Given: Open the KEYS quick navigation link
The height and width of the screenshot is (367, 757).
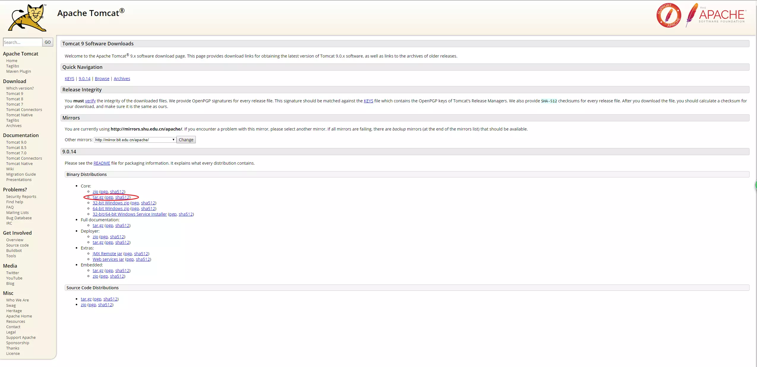Looking at the screenshot, I should (70, 79).
